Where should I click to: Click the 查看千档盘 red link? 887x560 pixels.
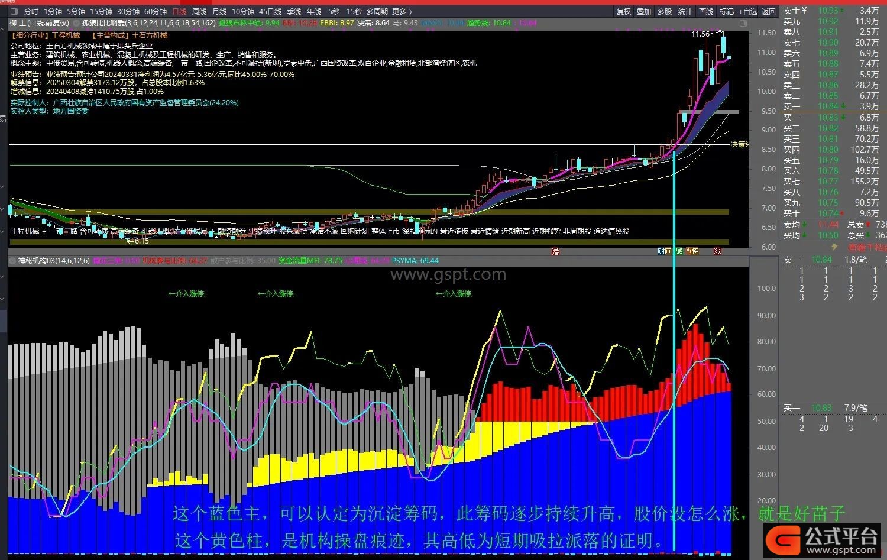coord(867,247)
